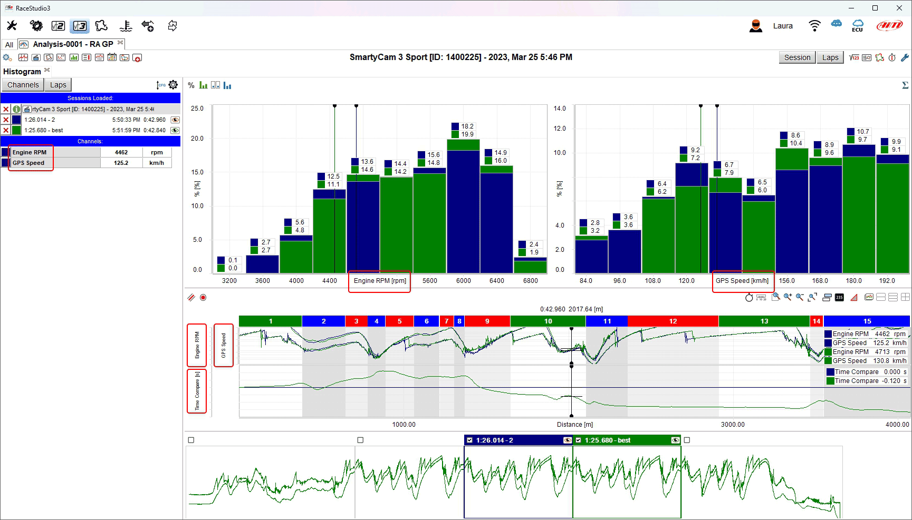Open the track map manager icon
Viewport: 912px width, 520px height.
coord(101,25)
